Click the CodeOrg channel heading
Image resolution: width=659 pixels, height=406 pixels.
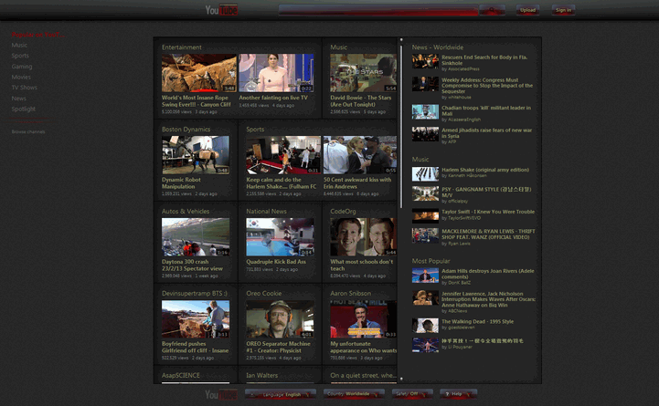pyautogui.click(x=343, y=212)
